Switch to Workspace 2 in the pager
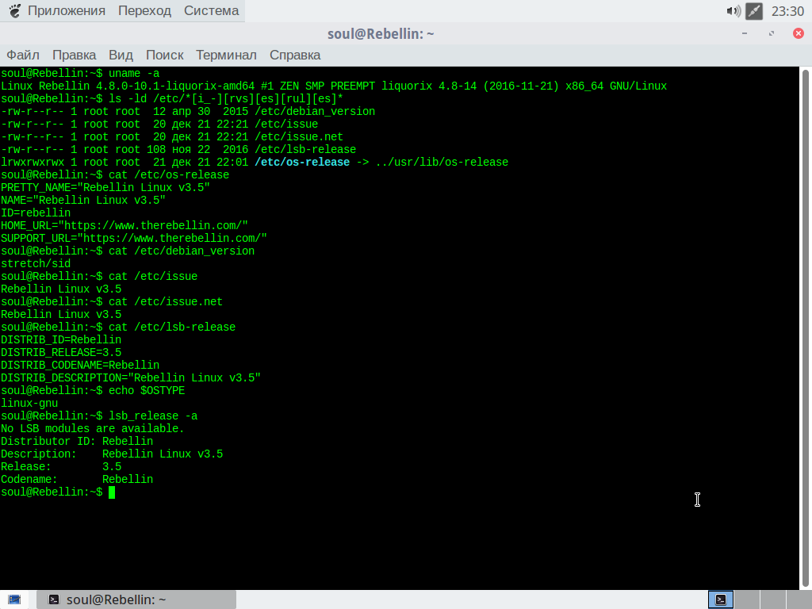The width and height of the screenshot is (812, 609). (747, 599)
